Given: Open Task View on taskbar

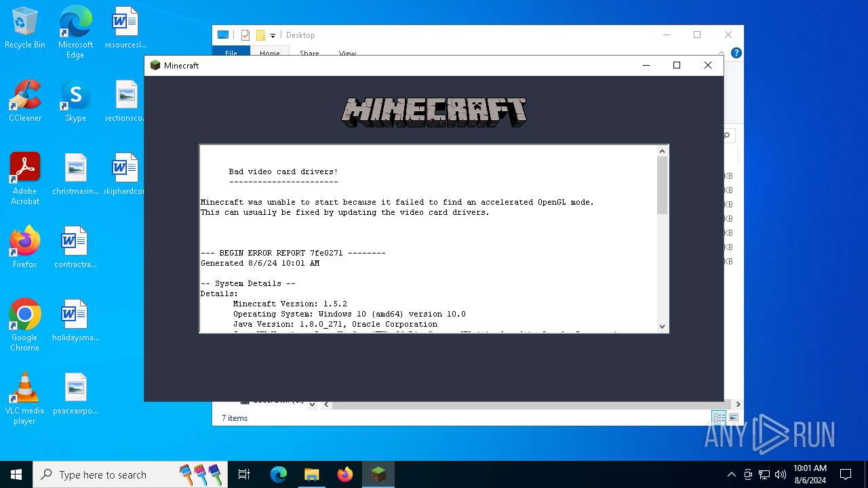Looking at the screenshot, I should click(244, 474).
